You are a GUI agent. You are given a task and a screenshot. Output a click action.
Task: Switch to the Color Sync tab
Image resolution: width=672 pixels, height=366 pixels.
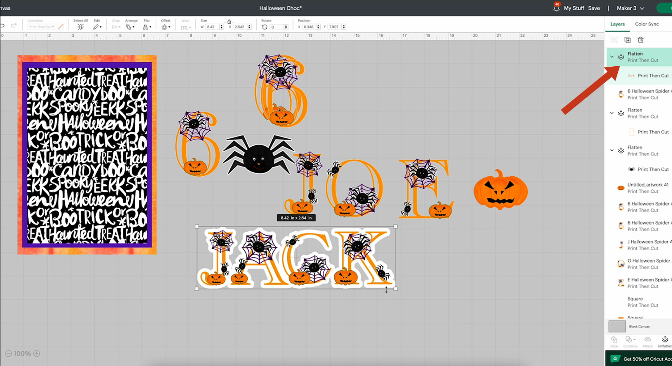pos(646,24)
